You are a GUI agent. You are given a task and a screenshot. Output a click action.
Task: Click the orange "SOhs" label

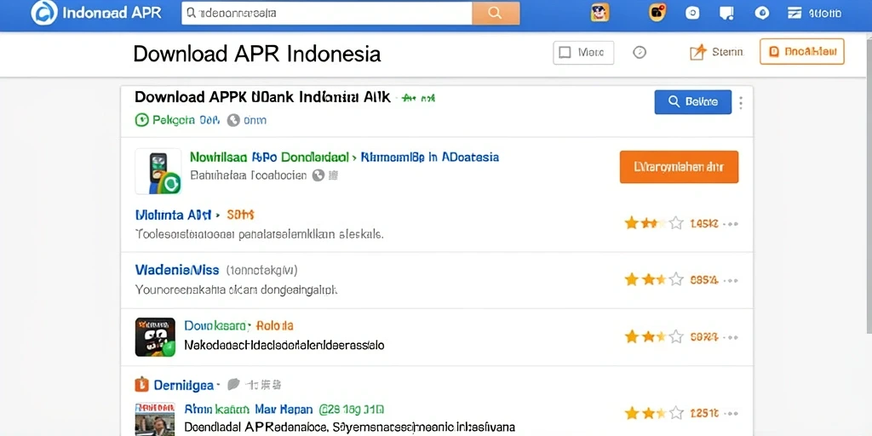pos(240,214)
